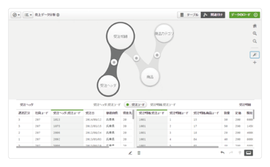This screenshot has height=167, width=270.
Task: Click the vertical scrollbar of the right preview table
Action: pos(254,114)
